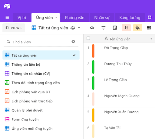Open the row height icon

point(149,28)
